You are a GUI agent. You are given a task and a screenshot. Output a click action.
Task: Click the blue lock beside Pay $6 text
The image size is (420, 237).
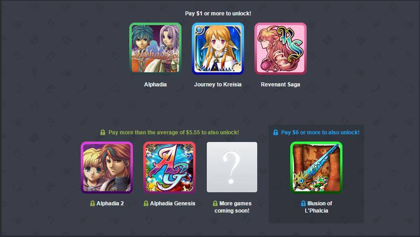pos(276,132)
